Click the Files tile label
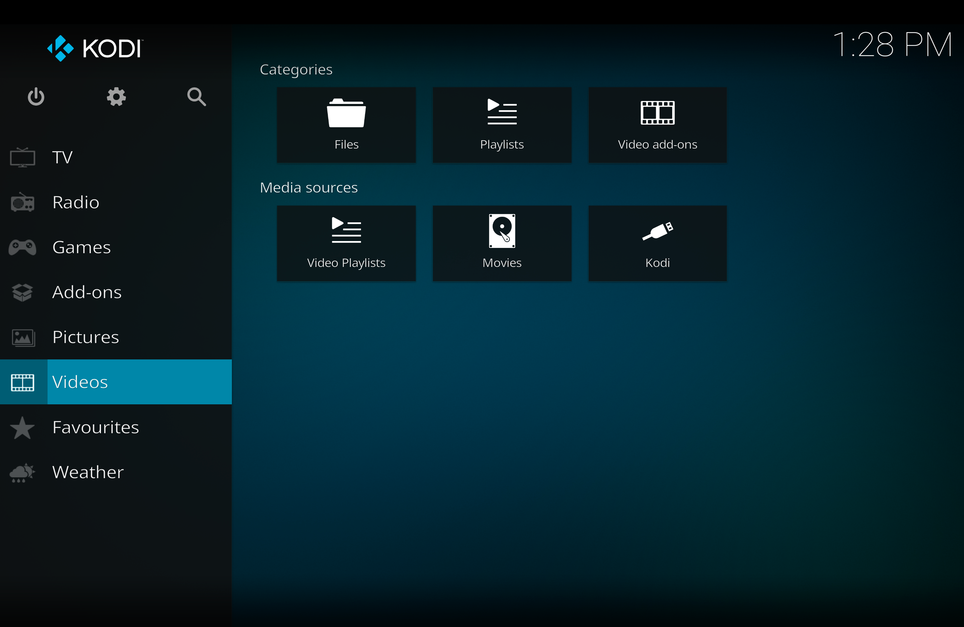Screen dimensions: 964x627 pyautogui.click(x=347, y=145)
